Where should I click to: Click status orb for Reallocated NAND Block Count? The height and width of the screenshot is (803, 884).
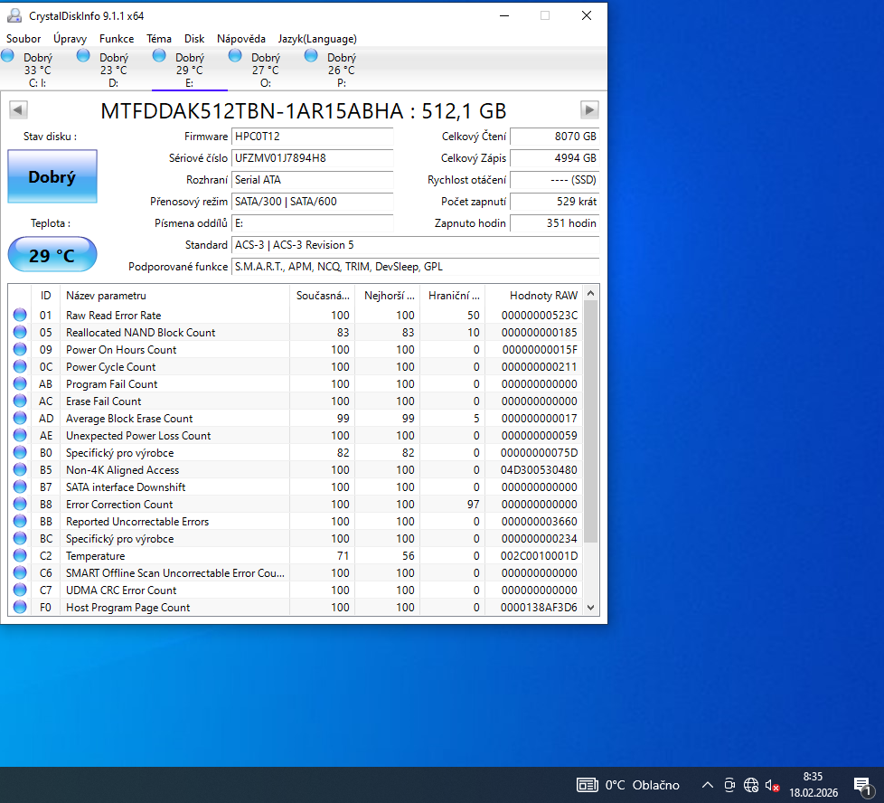click(x=20, y=332)
